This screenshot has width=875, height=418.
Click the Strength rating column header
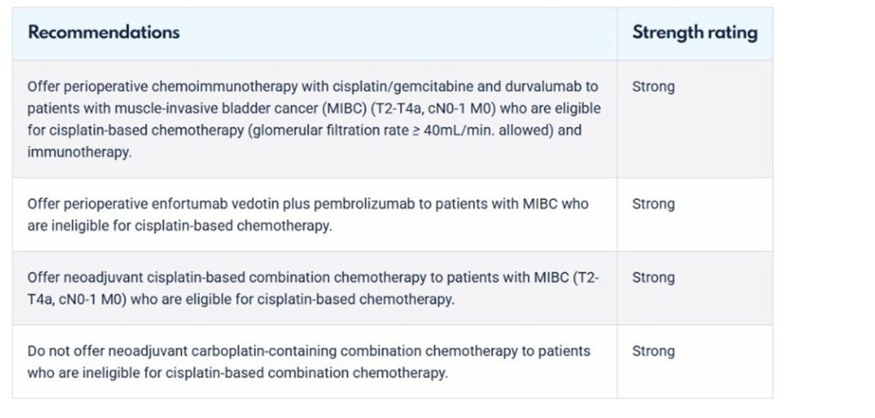(x=695, y=32)
